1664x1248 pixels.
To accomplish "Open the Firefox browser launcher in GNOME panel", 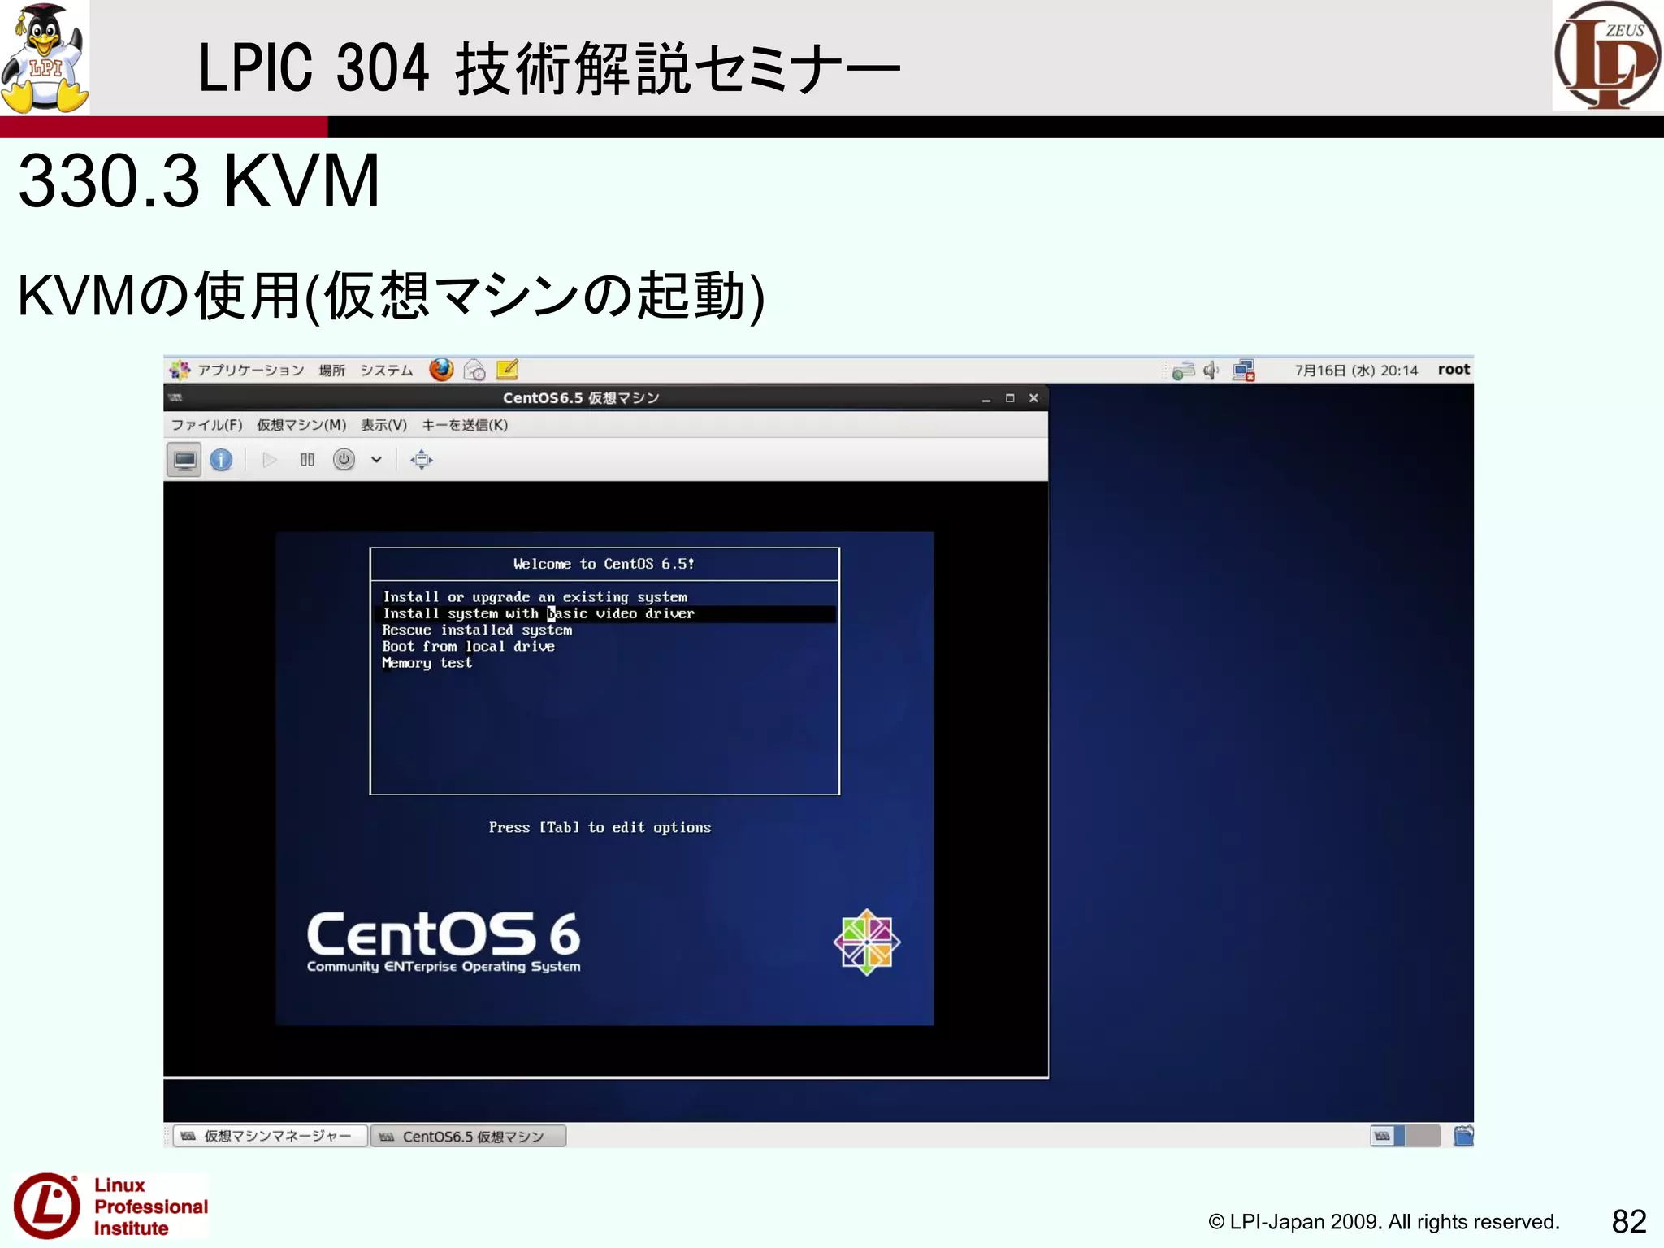I will (x=441, y=370).
